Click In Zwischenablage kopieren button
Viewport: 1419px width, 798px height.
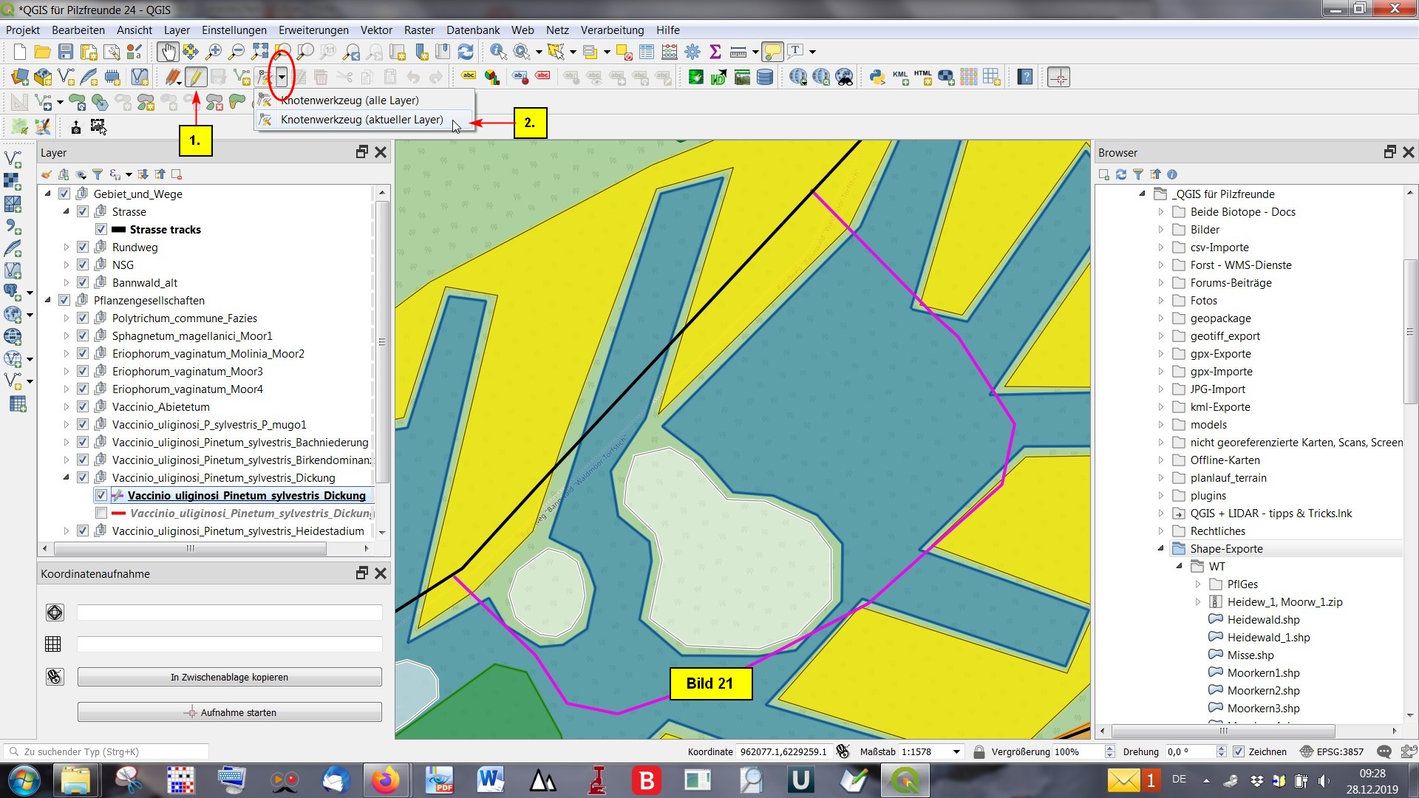[x=229, y=677]
